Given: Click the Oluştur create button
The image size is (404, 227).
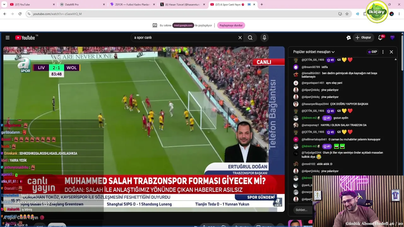Looking at the screenshot, I should [x=364, y=38].
